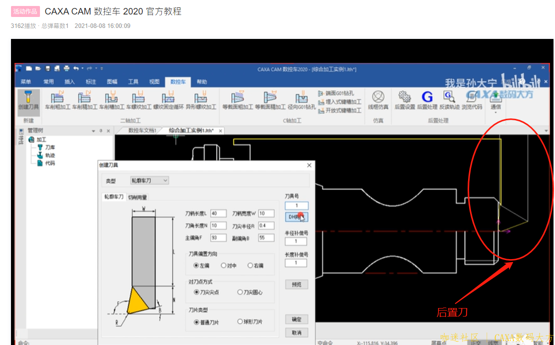
Task: Click the 预览 preview button
Action: click(x=297, y=284)
